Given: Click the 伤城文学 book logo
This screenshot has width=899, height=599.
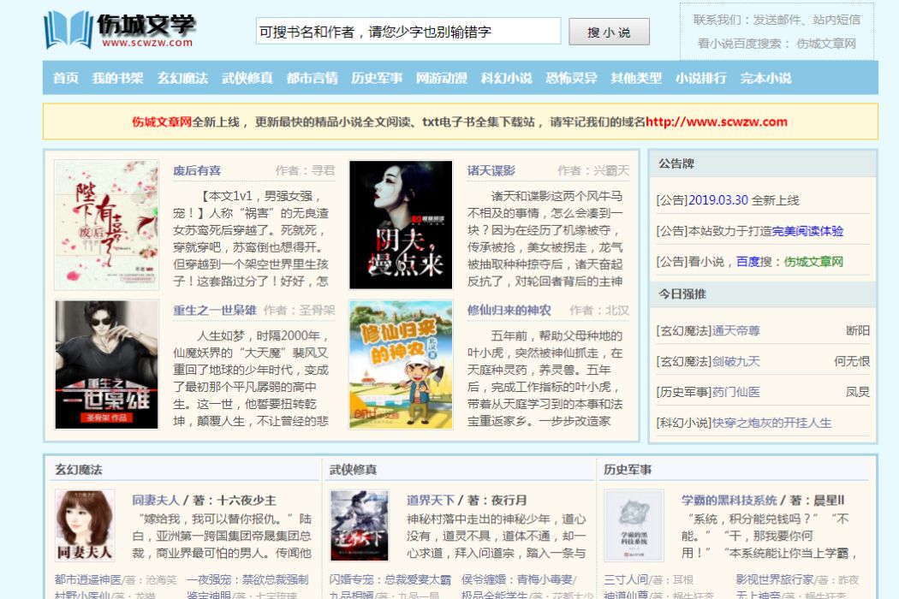Looking at the screenshot, I should (x=119, y=30).
